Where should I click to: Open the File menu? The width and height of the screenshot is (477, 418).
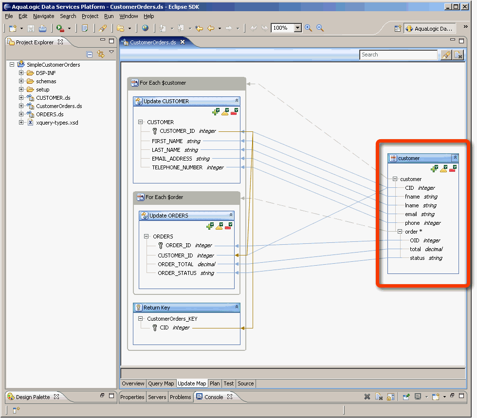[9, 16]
